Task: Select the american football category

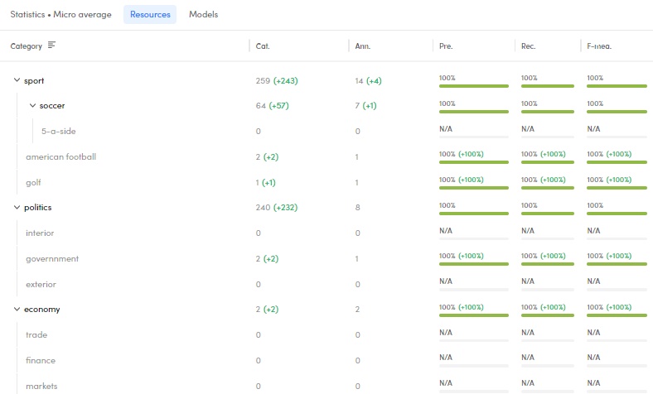Action: [x=60, y=157]
